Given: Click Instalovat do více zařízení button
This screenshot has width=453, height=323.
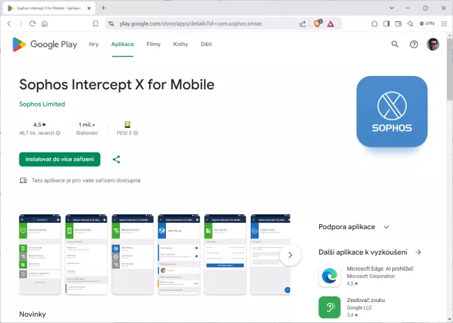Looking at the screenshot, I should 60,159.
